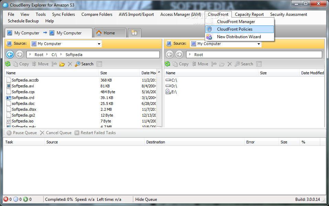The height and width of the screenshot is (206, 329).
Task: Click the left pane Move button
Action: point(40,64)
